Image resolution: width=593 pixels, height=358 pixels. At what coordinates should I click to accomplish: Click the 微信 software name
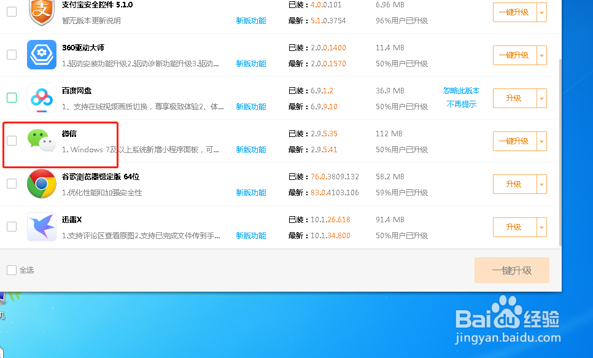click(x=69, y=134)
